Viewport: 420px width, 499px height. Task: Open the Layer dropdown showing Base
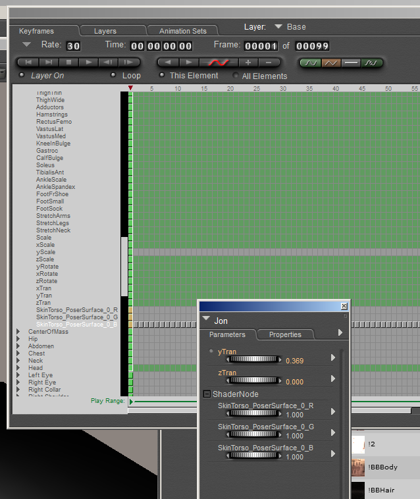[278, 27]
